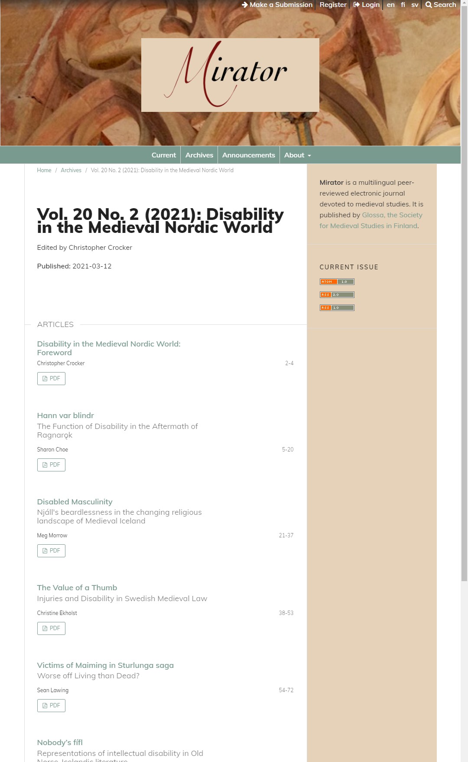Click the vertical page scrollbar
468x762 pixels.
pyautogui.click(x=464, y=304)
